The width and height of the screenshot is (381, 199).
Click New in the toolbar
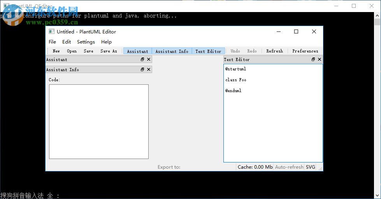tap(56, 51)
